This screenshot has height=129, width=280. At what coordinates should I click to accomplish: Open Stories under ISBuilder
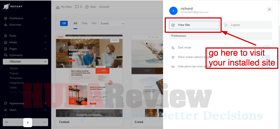tap(14, 68)
